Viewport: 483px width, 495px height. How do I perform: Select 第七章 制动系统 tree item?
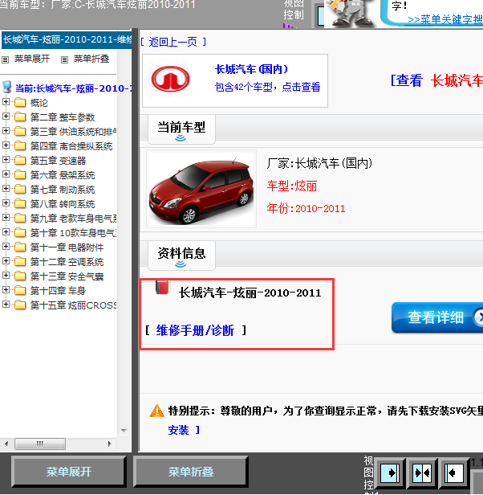point(63,190)
